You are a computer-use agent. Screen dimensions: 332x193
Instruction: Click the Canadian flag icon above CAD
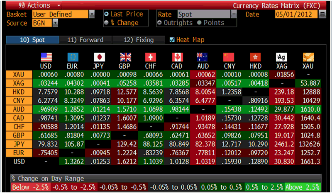click(x=178, y=57)
